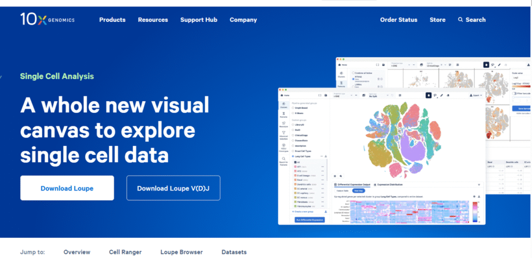
Task: Toggle the All checkbox under Lung Cell Types
Action: [295, 162]
